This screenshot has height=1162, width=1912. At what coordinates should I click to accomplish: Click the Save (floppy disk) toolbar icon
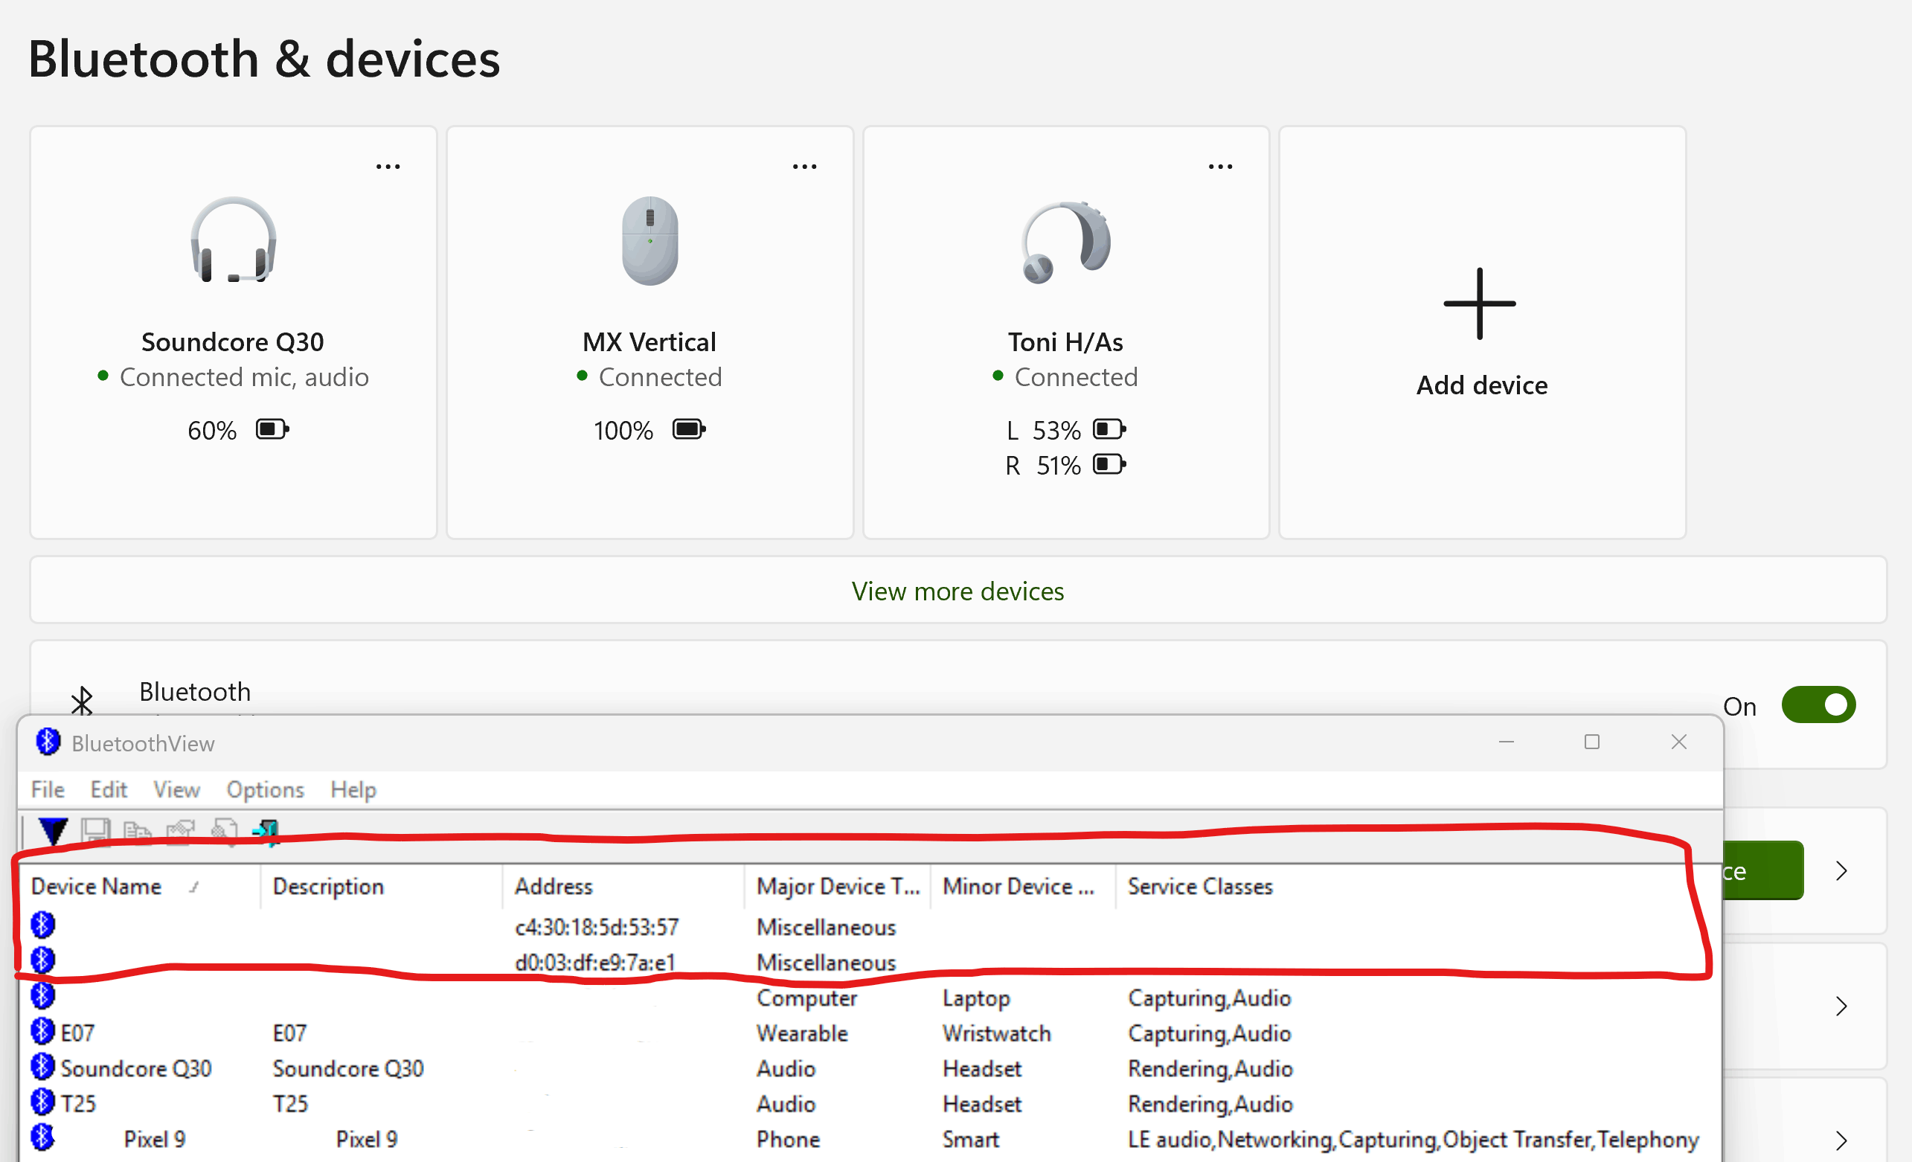pyautogui.click(x=95, y=831)
